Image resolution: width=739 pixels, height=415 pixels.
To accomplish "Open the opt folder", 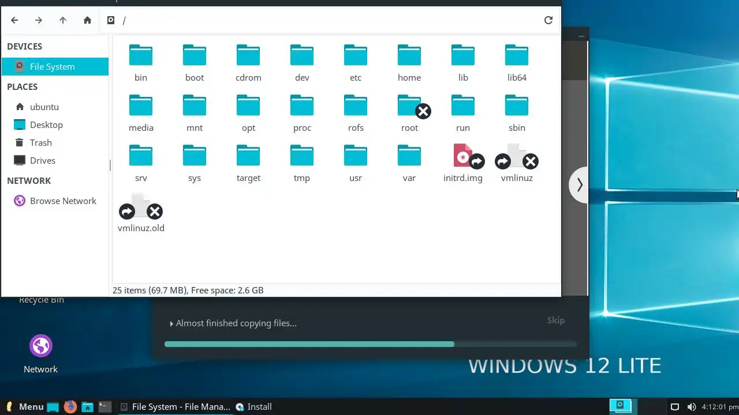I will coord(248,114).
